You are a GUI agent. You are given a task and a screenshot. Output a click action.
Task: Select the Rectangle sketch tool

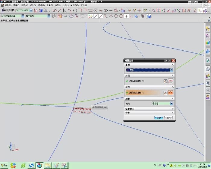click(90, 10)
